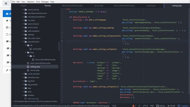Click the recent_activity folder icon

tap(26, 10)
